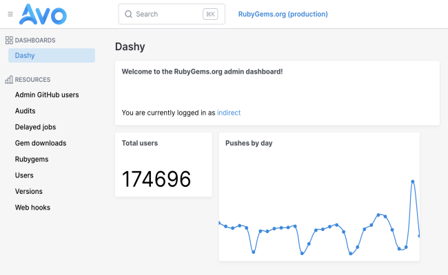Navigate to Rubygems resource
This screenshot has width=448, height=275.
[32, 159]
